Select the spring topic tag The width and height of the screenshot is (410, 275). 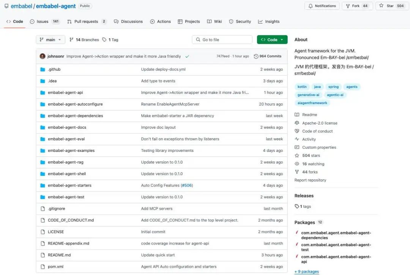[333, 87]
